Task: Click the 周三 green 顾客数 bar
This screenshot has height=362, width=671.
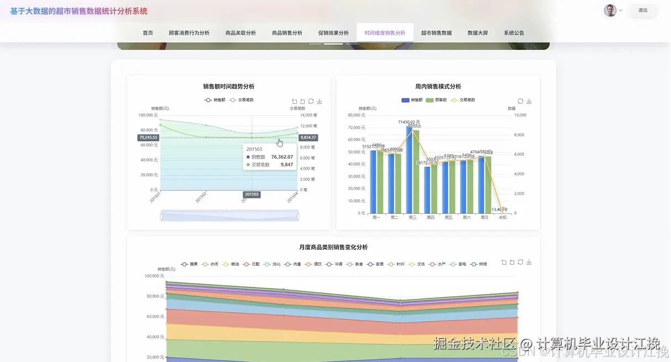Action: (x=416, y=171)
